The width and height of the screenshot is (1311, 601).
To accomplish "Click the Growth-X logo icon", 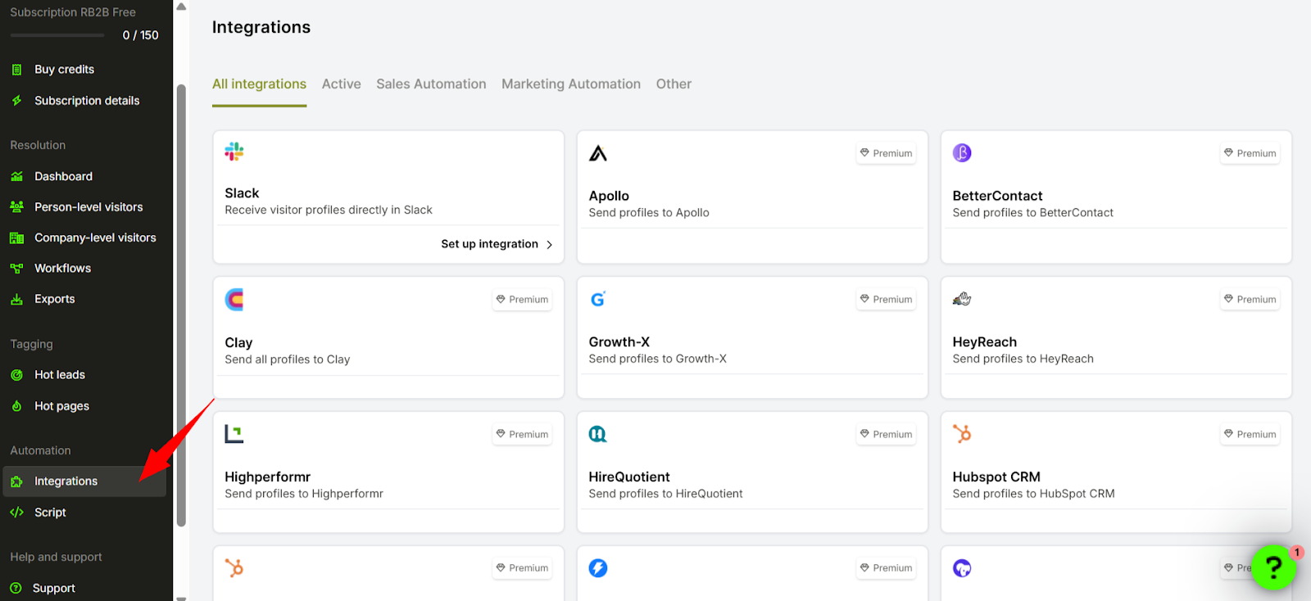I will [598, 299].
